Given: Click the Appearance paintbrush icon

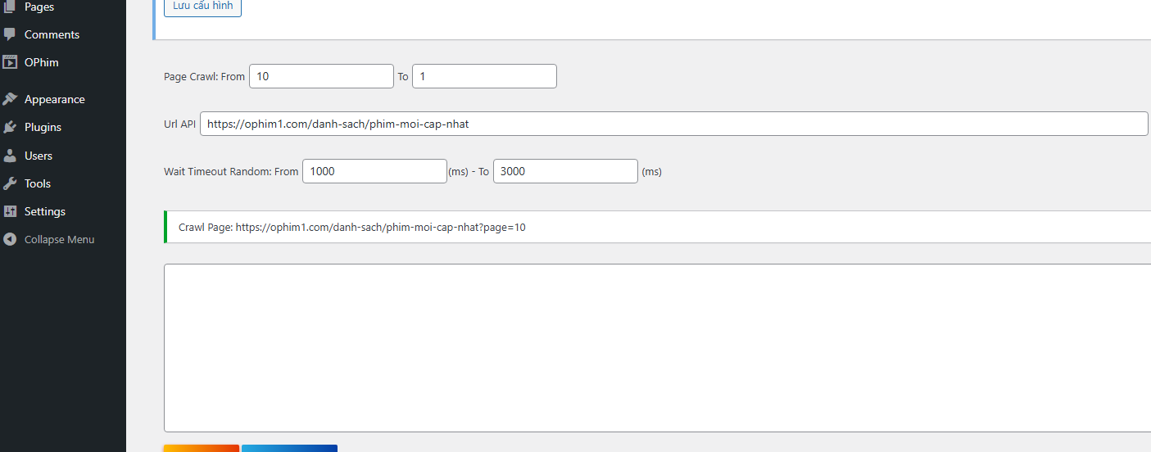Looking at the screenshot, I should click(x=10, y=99).
